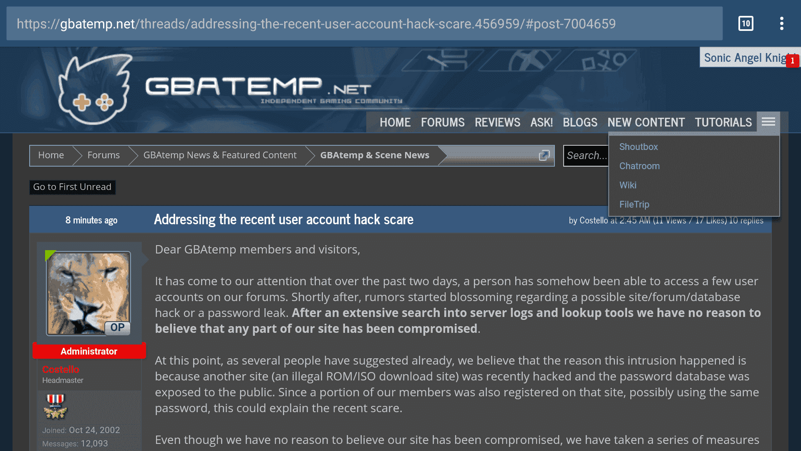Focus the Search field
The width and height of the screenshot is (801, 451).
(x=586, y=156)
